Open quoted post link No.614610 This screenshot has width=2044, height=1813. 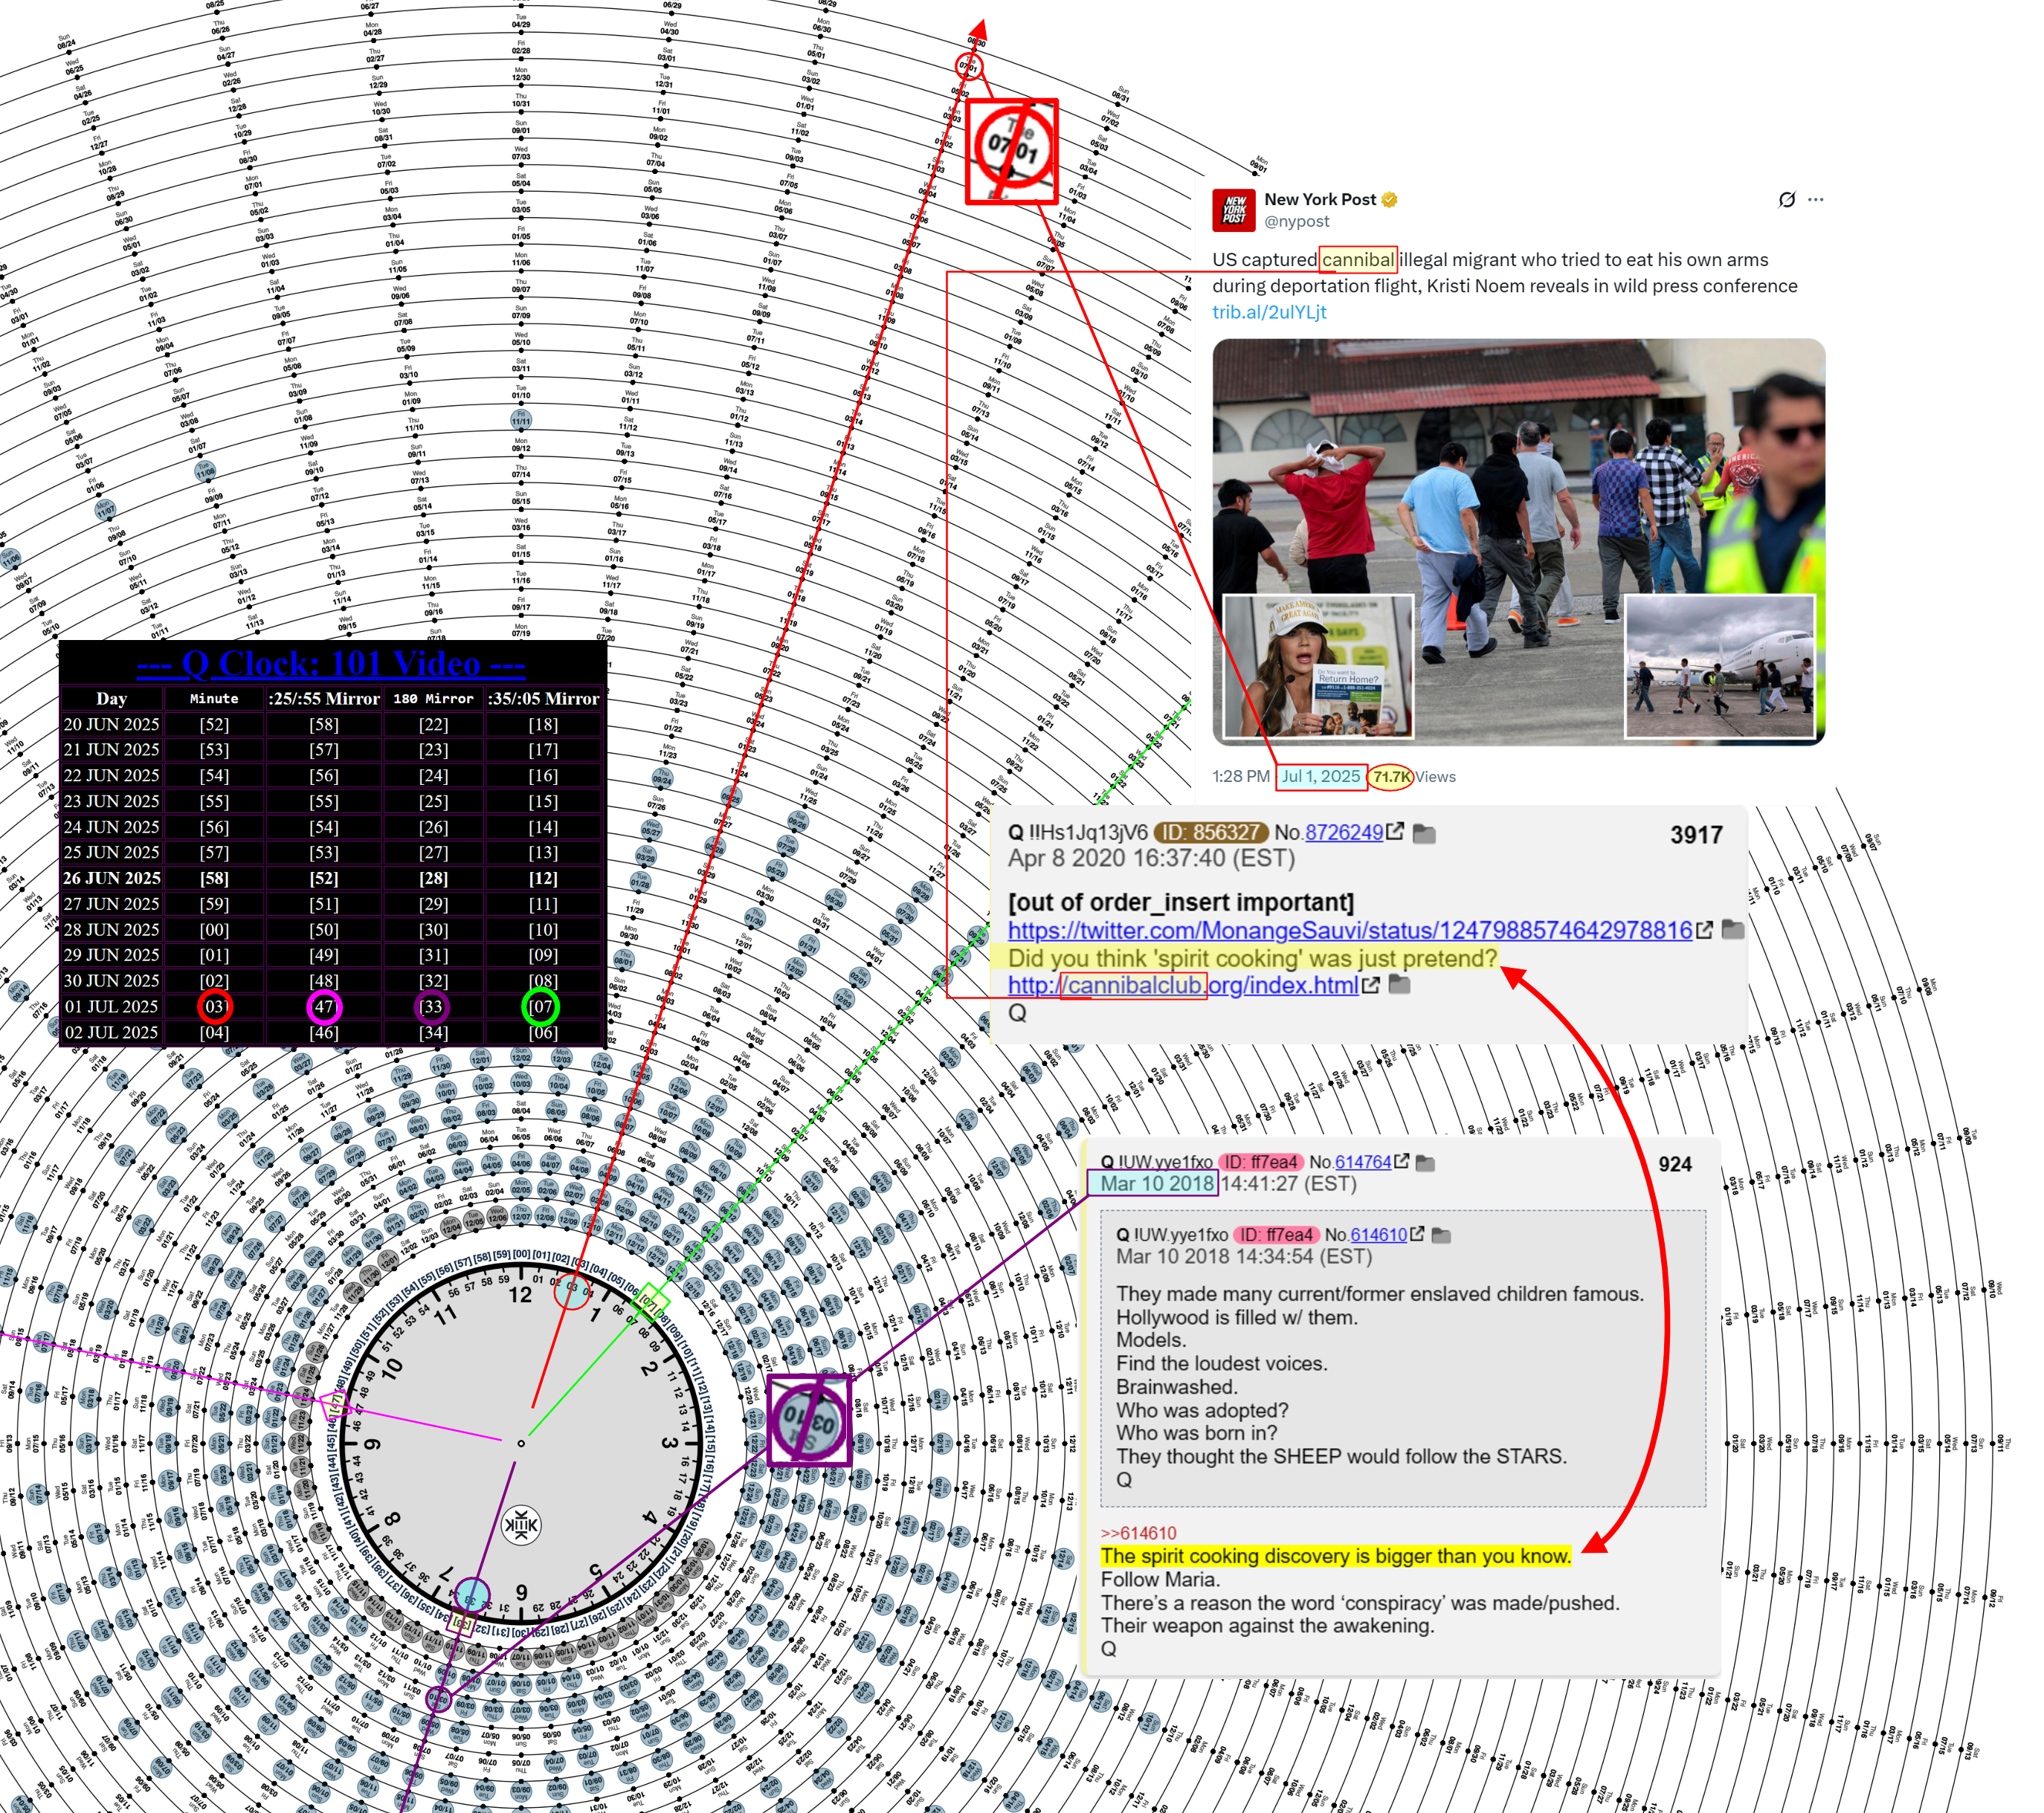click(x=1378, y=1235)
